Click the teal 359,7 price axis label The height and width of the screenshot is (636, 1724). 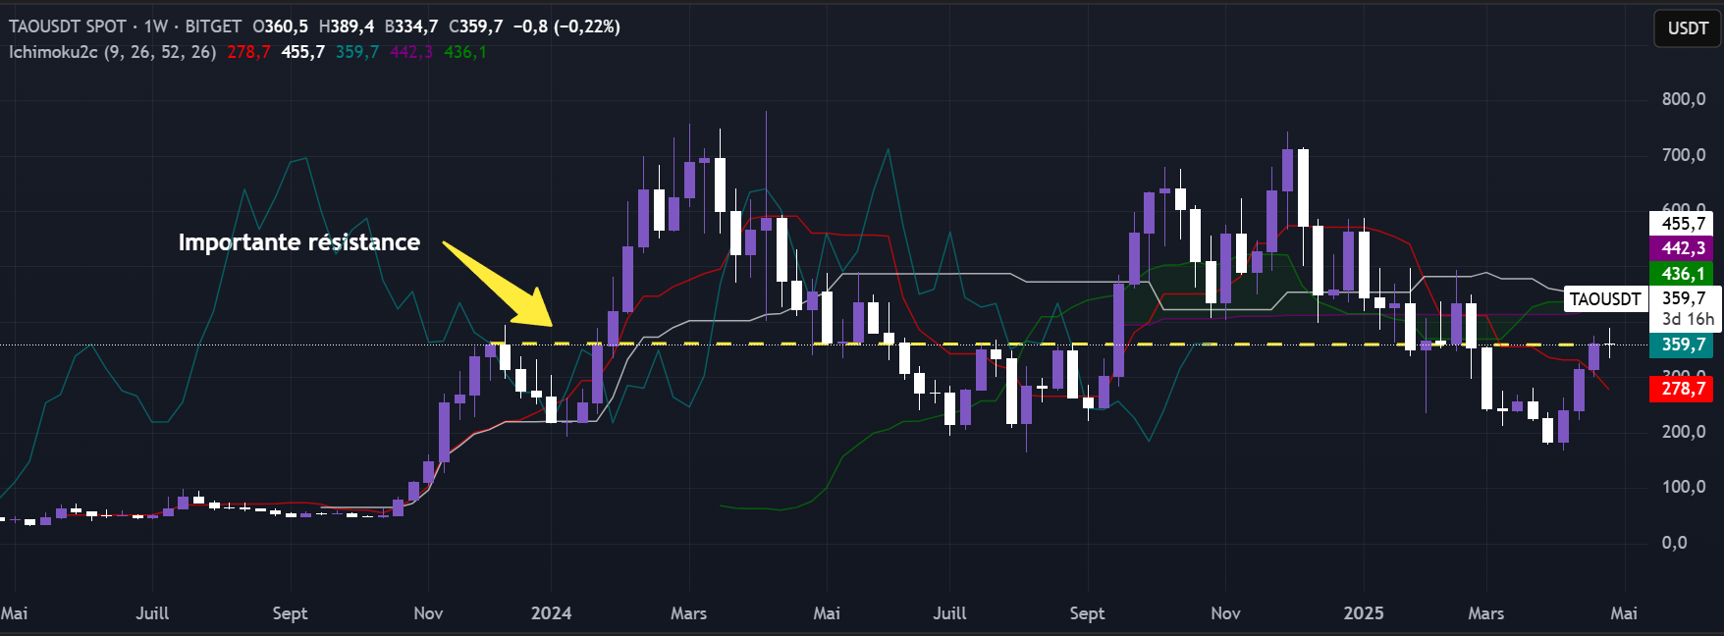pyautogui.click(x=1682, y=344)
